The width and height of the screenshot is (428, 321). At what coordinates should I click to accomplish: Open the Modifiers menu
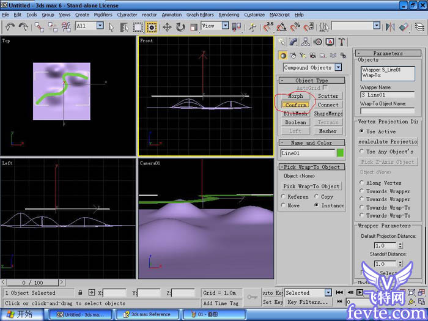[x=103, y=14]
